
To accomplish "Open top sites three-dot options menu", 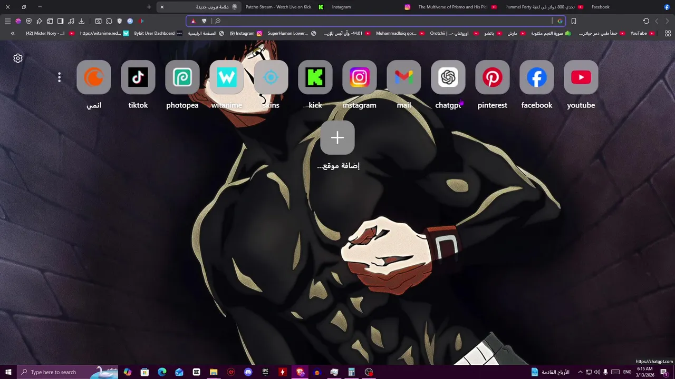I will point(59,77).
